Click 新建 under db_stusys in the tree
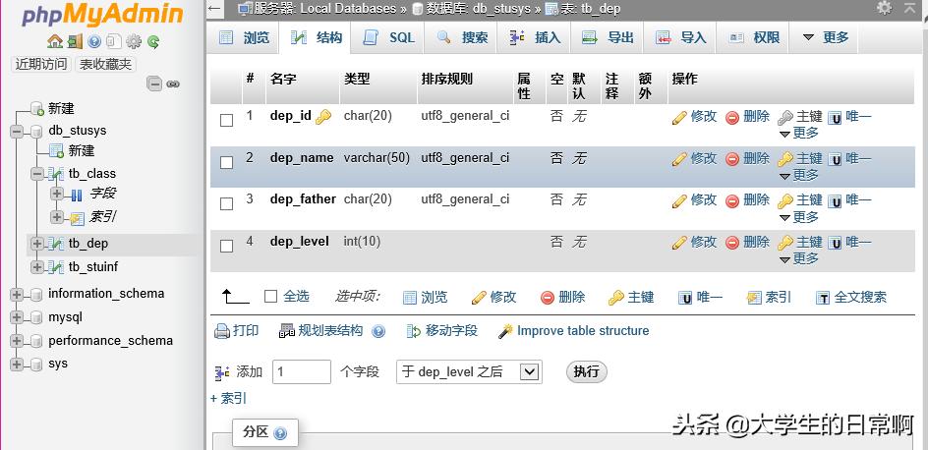The height and width of the screenshot is (450, 928). (x=81, y=150)
